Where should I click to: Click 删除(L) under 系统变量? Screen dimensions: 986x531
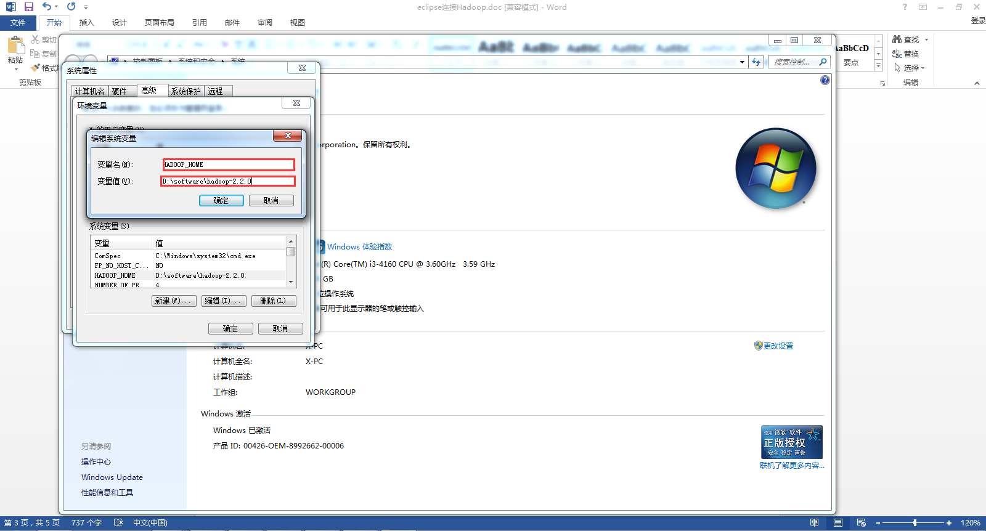coord(274,301)
